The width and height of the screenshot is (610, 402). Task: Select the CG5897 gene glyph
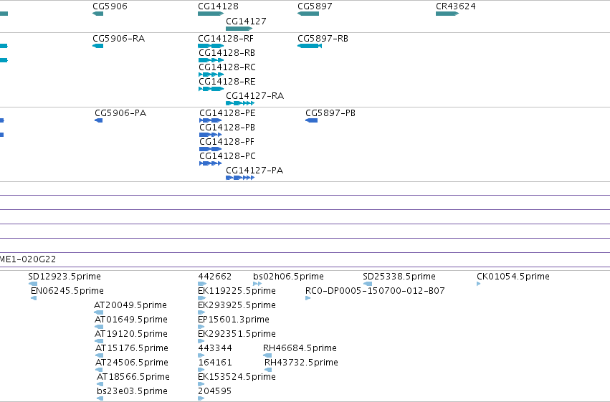coord(308,14)
